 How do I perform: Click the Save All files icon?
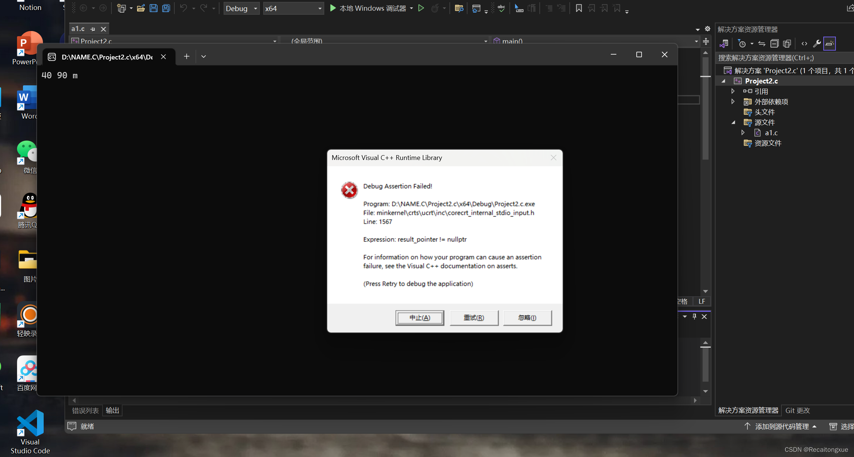pyautogui.click(x=166, y=8)
